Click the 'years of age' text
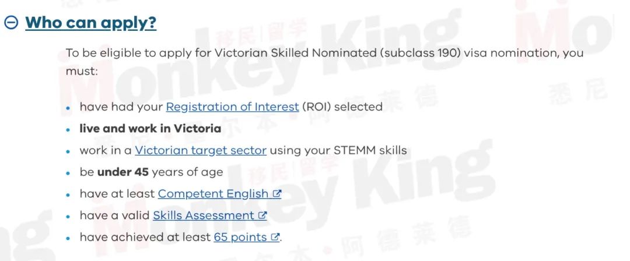The image size is (630, 261). click(x=187, y=172)
